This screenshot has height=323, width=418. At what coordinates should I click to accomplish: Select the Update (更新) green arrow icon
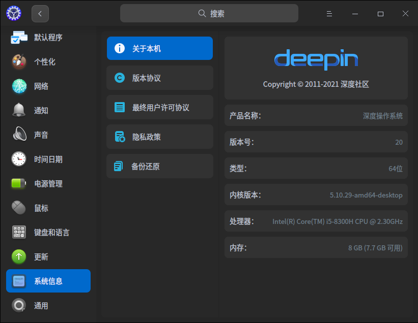tap(19, 257)
